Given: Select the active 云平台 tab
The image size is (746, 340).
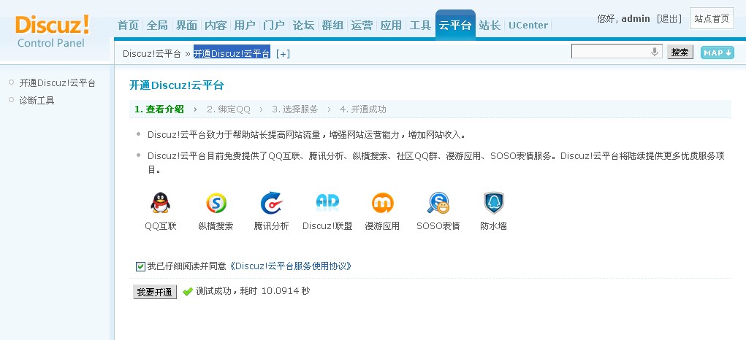Looking at the screenshot, I should [455, 25].
